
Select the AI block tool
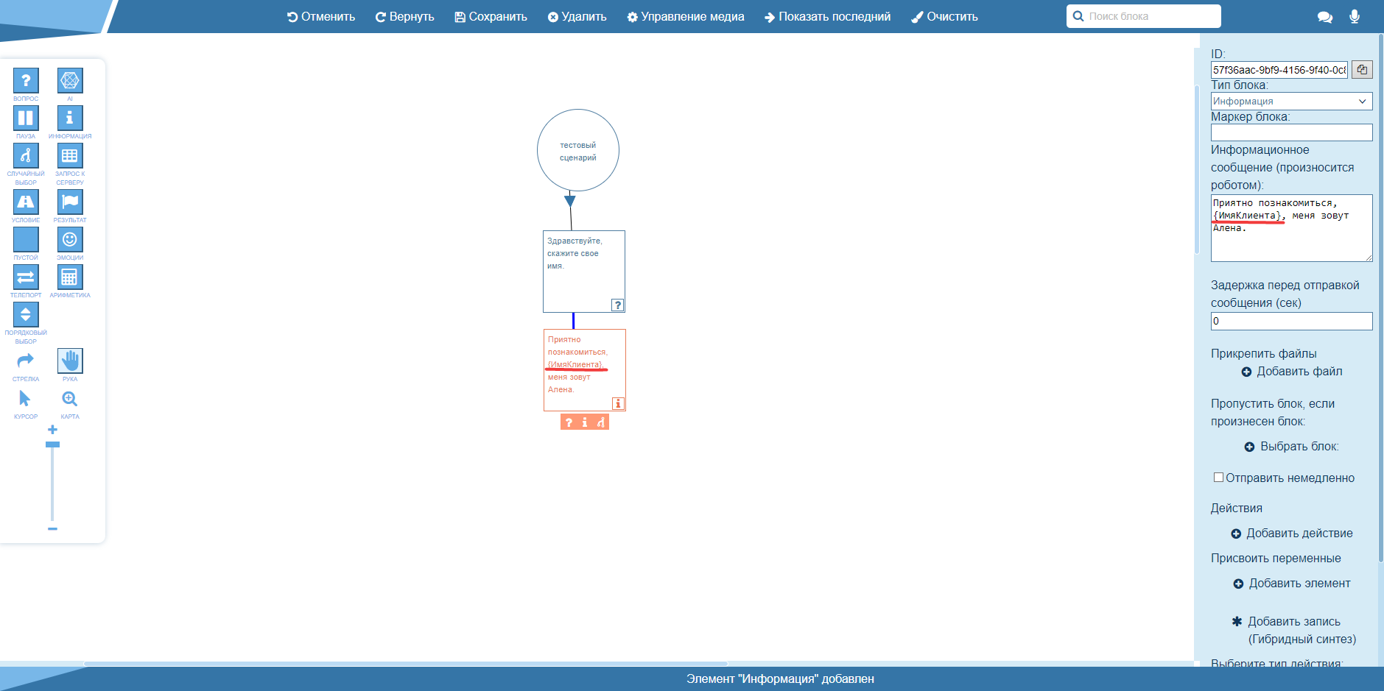click(x=70, y=80)
